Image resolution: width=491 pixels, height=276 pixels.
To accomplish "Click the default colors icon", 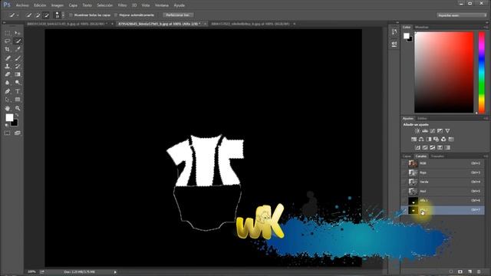I will coord(7,125).
